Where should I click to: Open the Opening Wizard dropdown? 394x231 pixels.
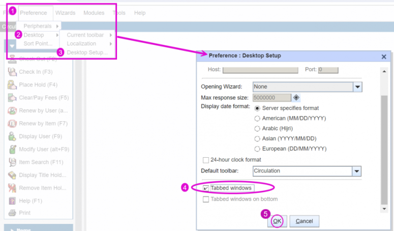pos(358,87)
